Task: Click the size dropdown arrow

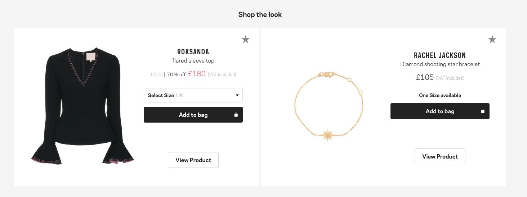Action: [x=237, y=95]
